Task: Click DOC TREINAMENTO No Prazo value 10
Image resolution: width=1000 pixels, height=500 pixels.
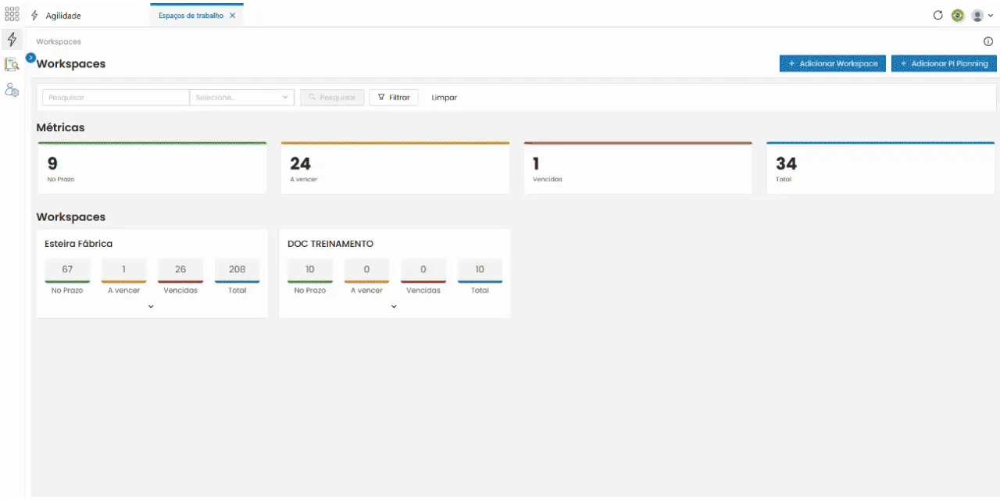Action: coord(310,270)
